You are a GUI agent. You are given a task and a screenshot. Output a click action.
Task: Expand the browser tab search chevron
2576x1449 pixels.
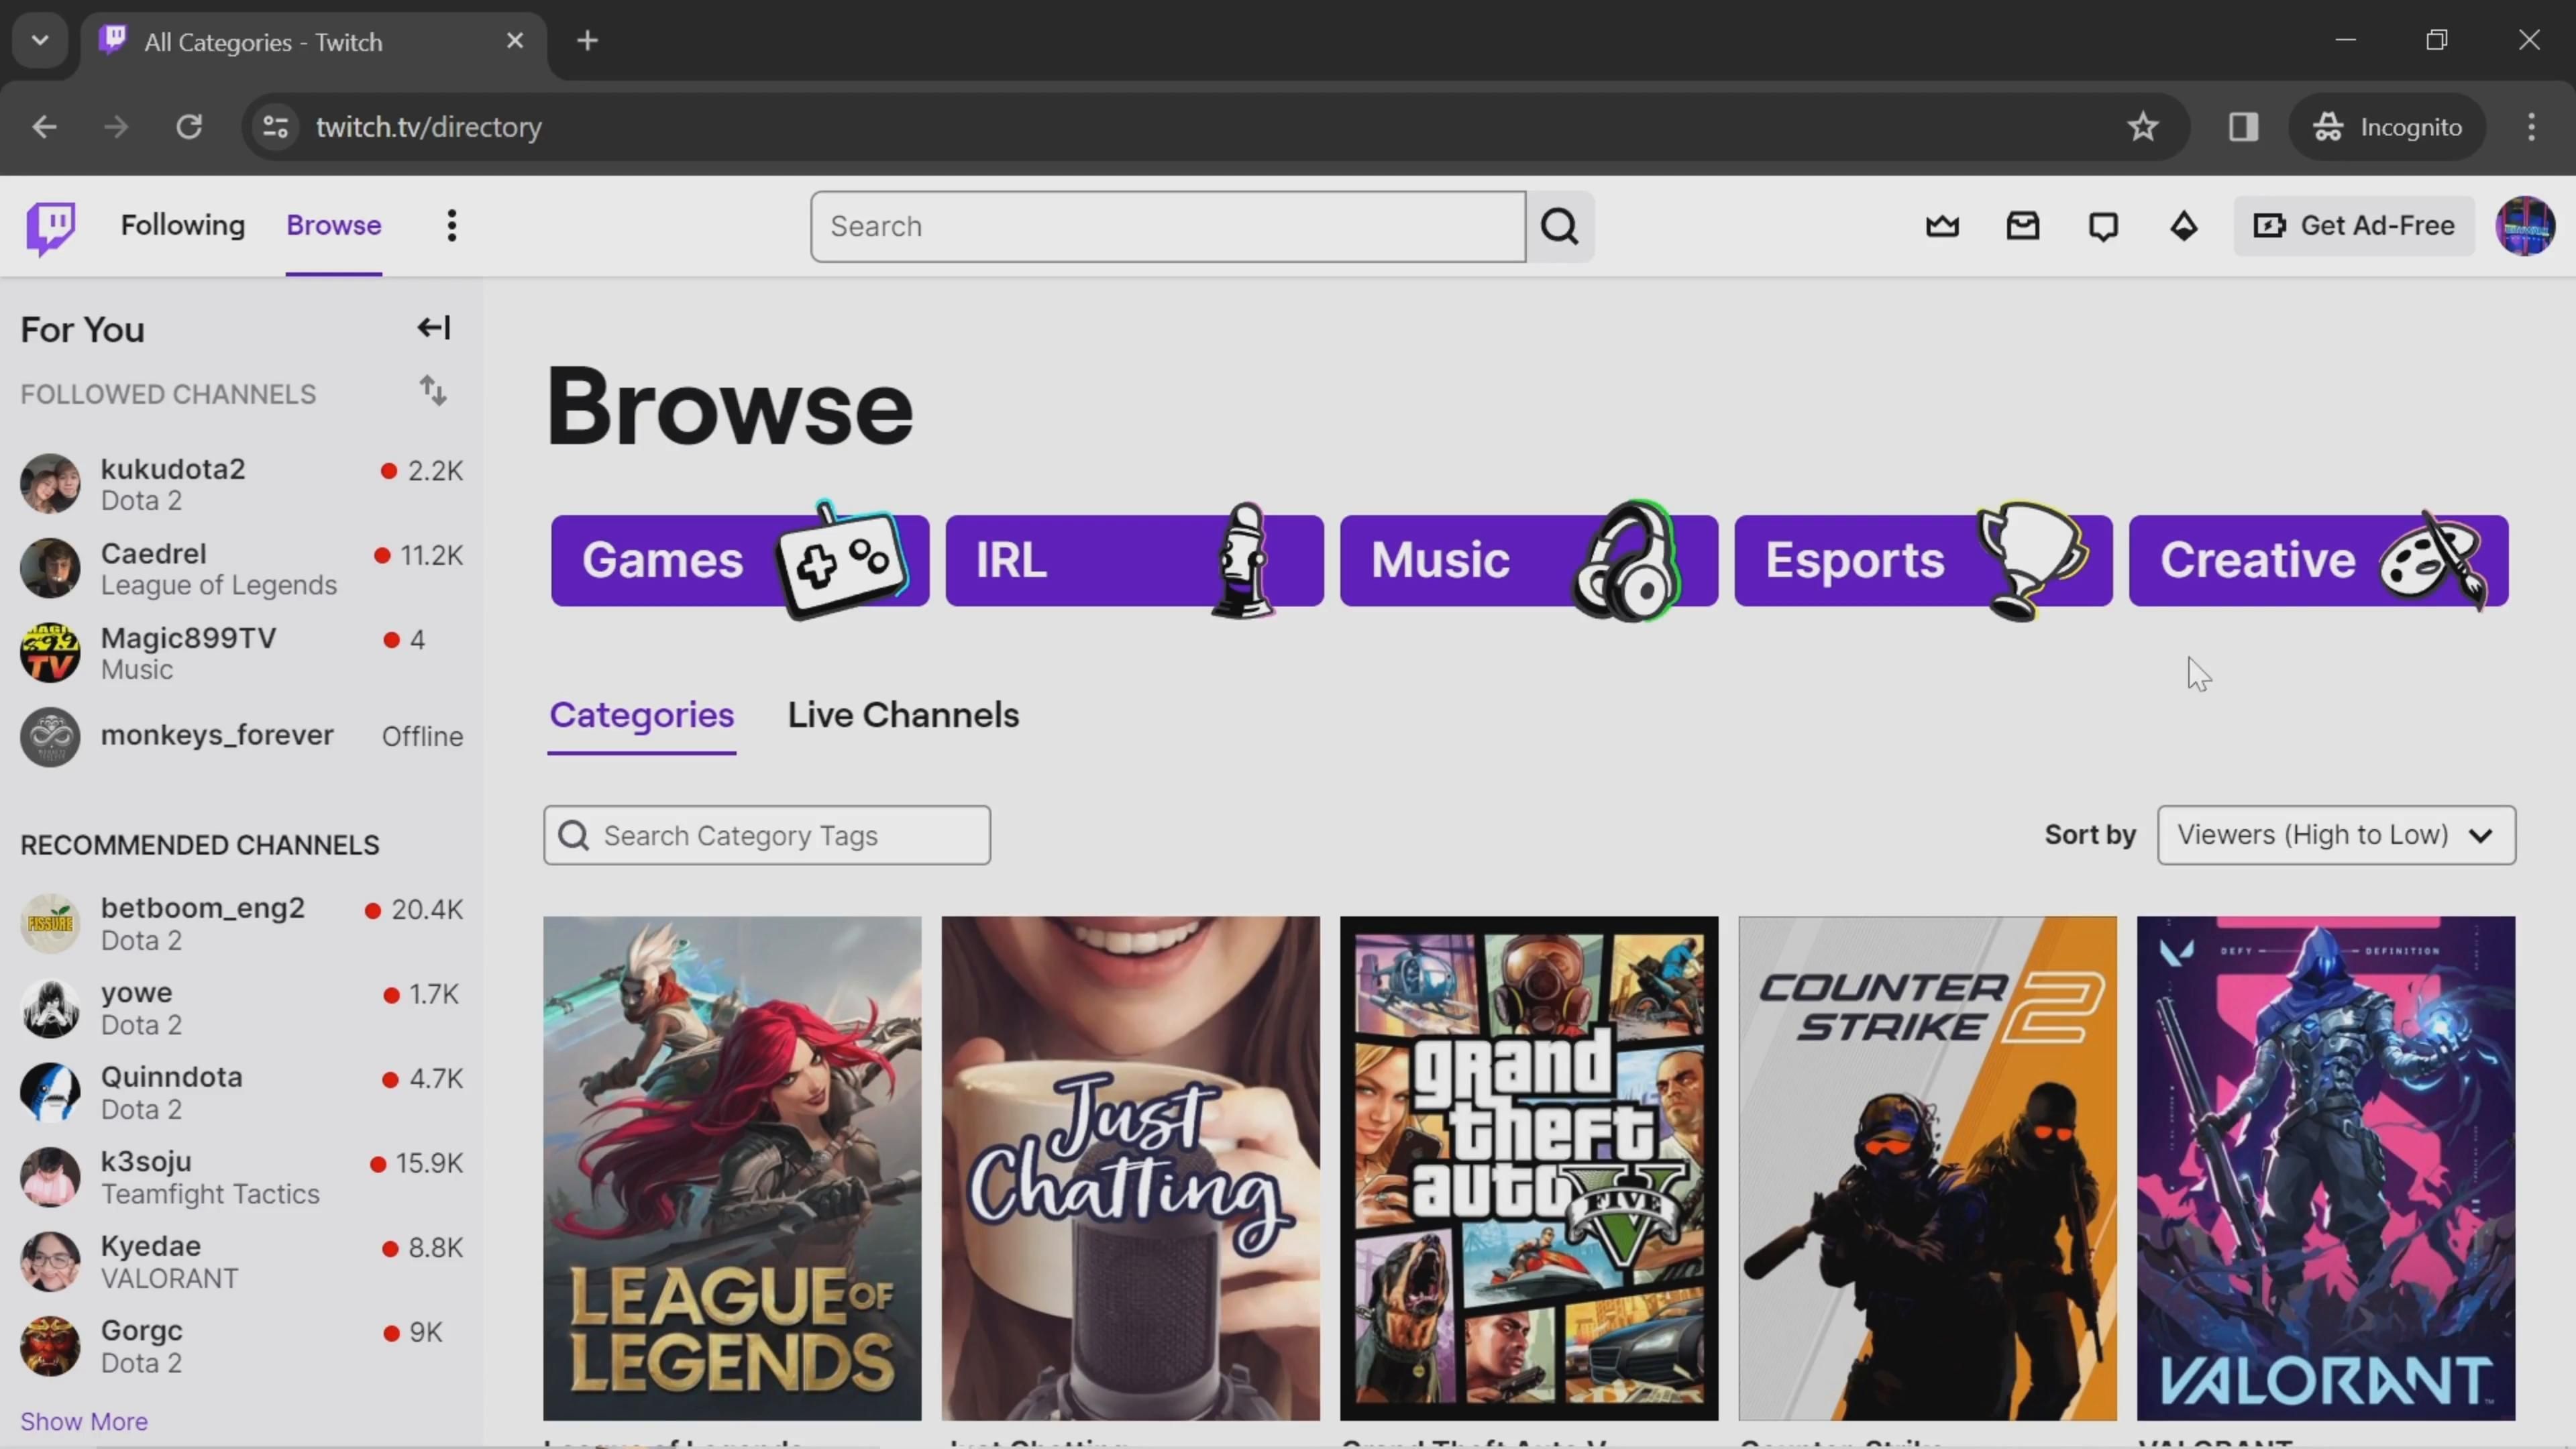[x=40, y=41]
